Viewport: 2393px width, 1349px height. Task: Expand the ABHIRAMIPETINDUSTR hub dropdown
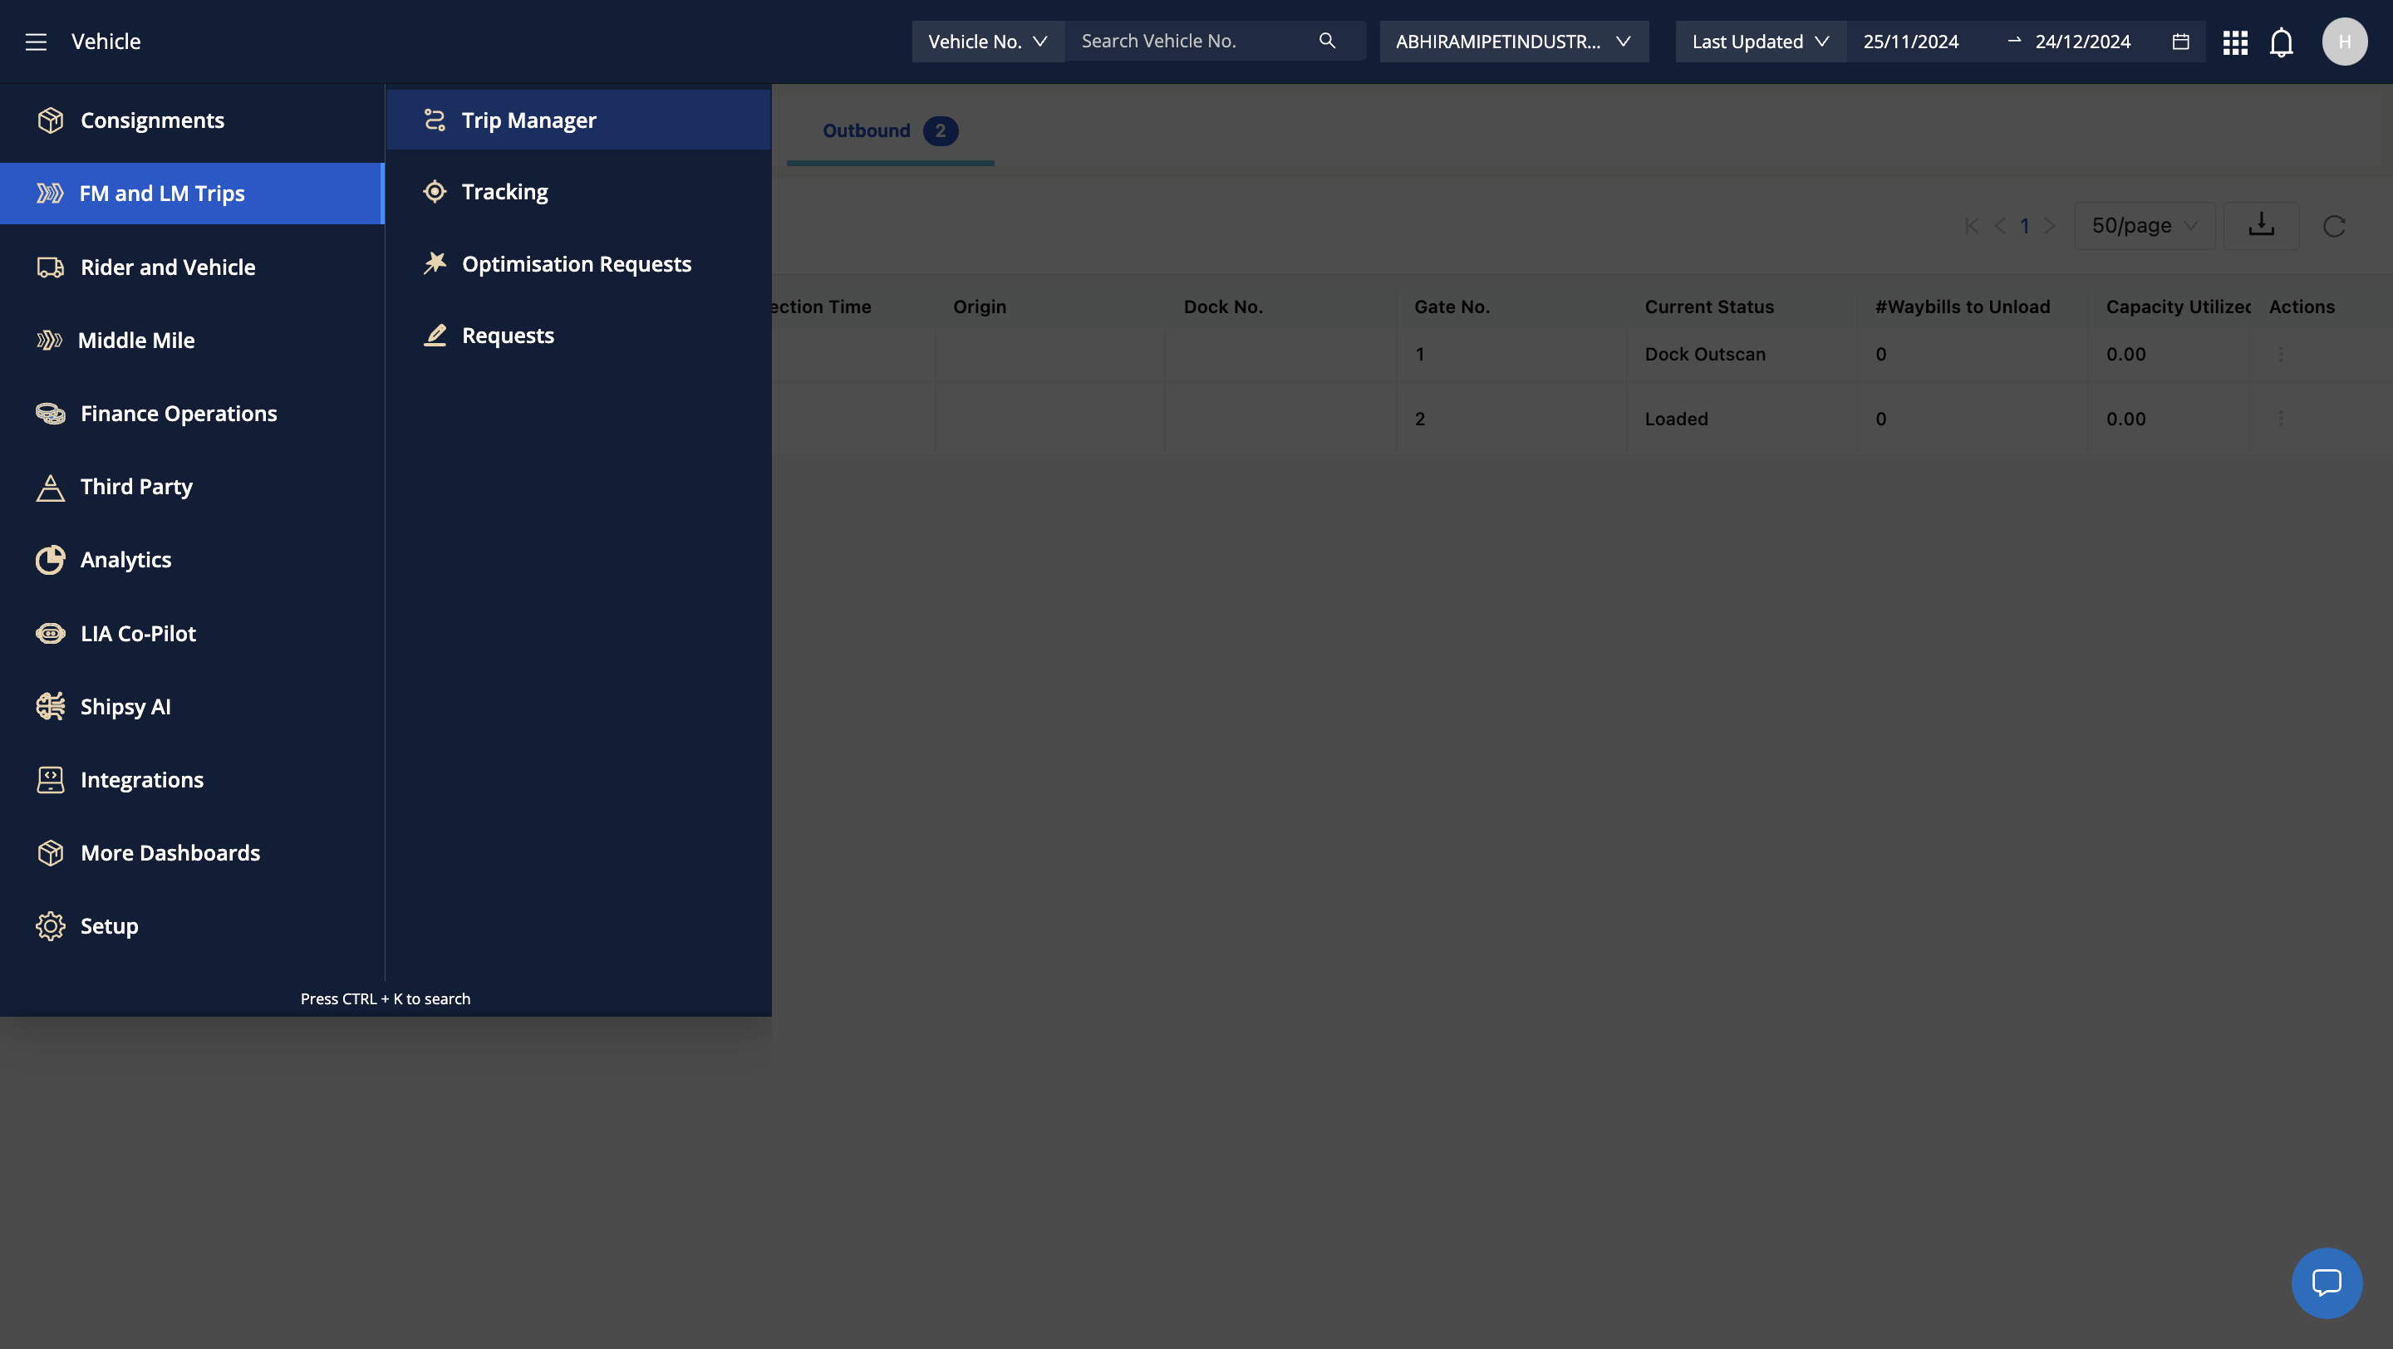tap(1513, 42)
